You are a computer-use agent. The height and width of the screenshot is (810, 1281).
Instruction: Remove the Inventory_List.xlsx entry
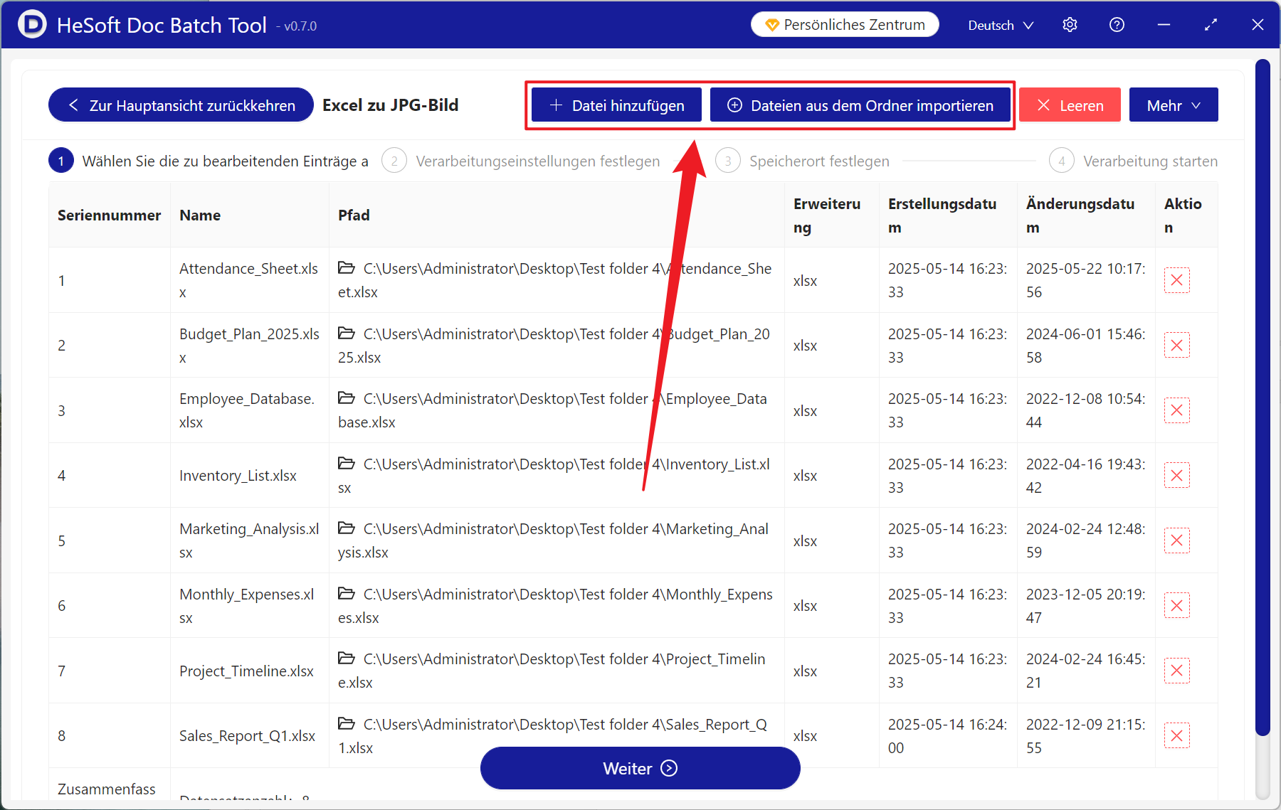pyautogui.click(x=1176, y=476)
